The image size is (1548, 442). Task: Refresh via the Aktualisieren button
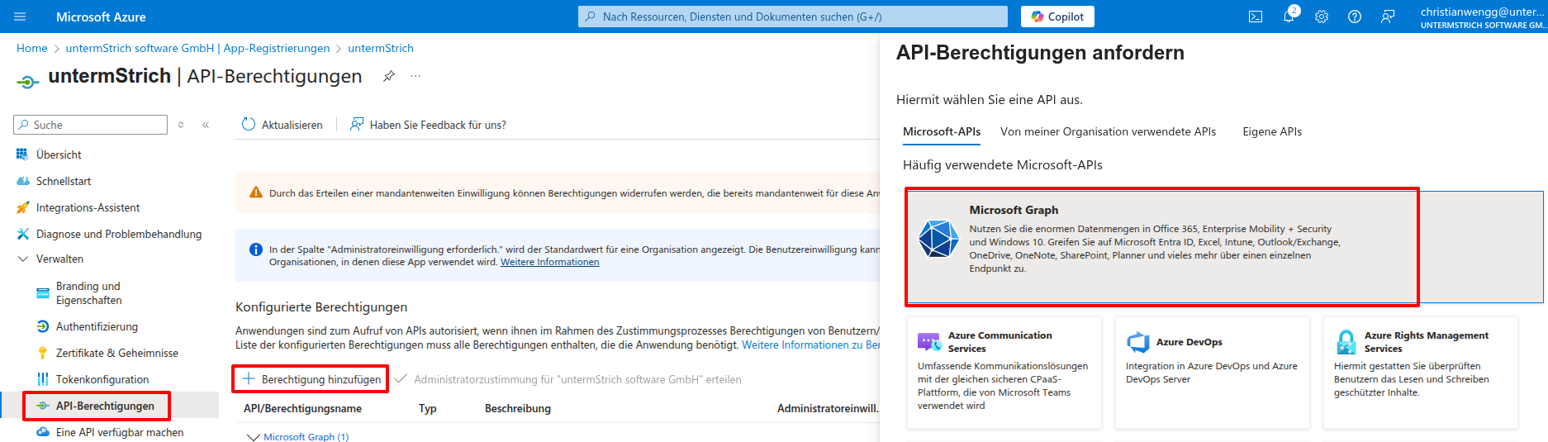tap(282, 125)
